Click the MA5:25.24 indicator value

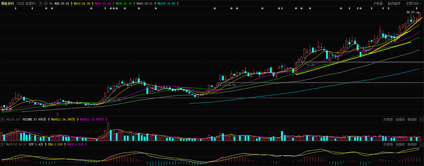62,3
